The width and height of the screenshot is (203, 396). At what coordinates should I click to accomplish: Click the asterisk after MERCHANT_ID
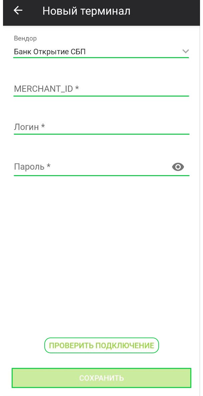click(77, 88)
